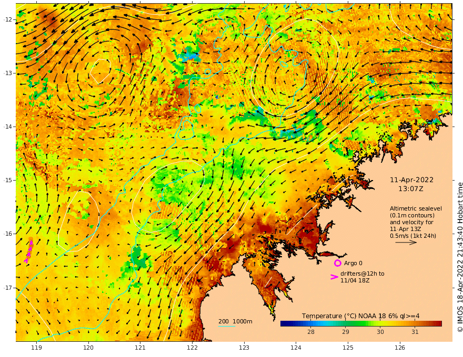This screenshot has height=357, width=463.
Task: Click longitude axis label 125
Action: [348, 348]
